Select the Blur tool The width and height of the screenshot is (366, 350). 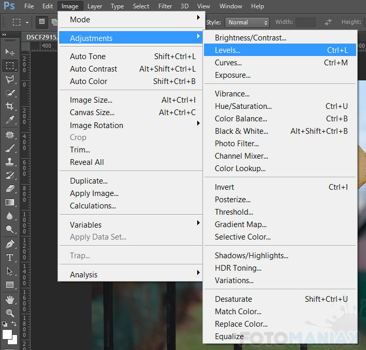point(10,216)
